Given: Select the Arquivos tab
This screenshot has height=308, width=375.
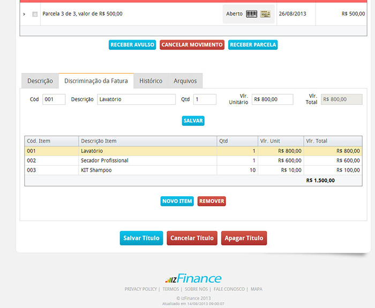Looking at the screenshot, I should (x=185, y=81).
